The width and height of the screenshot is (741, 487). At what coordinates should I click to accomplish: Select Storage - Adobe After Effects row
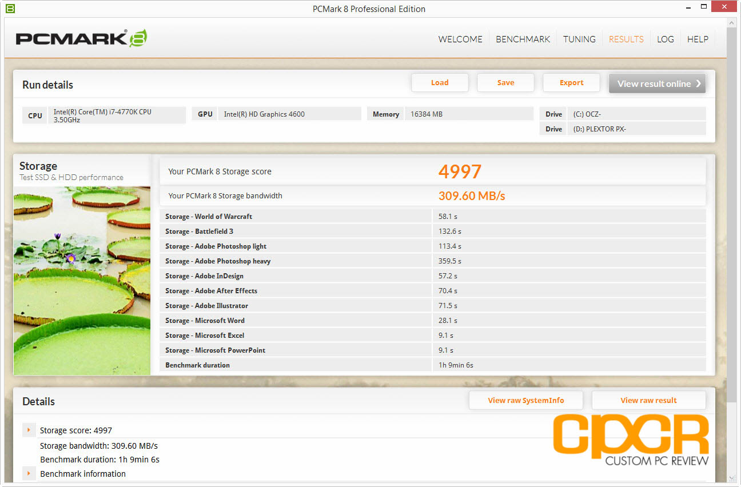433,290
